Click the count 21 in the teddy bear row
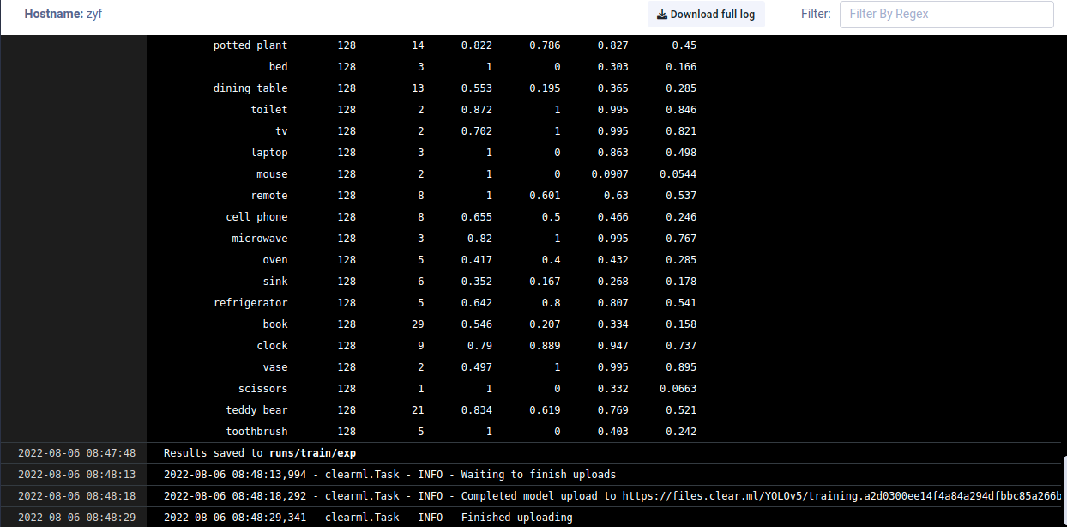 point(418,410)
